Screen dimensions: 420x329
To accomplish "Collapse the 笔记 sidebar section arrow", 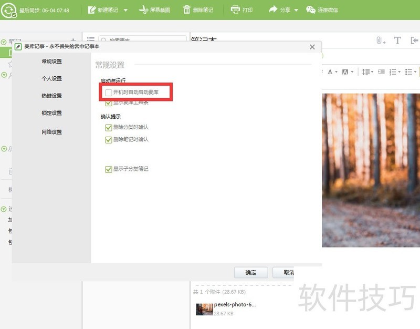I will [x=4, y=42].
